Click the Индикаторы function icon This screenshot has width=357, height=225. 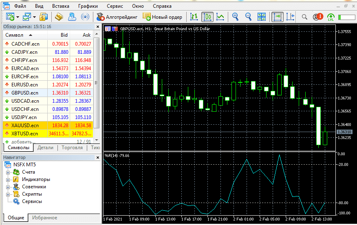coord(16,179)
